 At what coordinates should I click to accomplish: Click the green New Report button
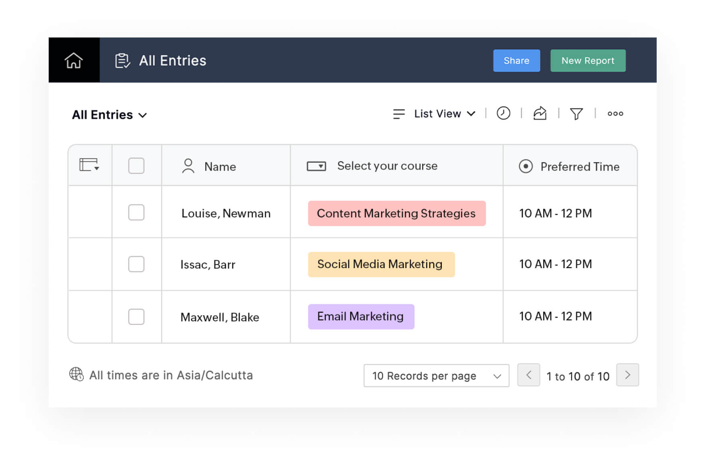587,61
